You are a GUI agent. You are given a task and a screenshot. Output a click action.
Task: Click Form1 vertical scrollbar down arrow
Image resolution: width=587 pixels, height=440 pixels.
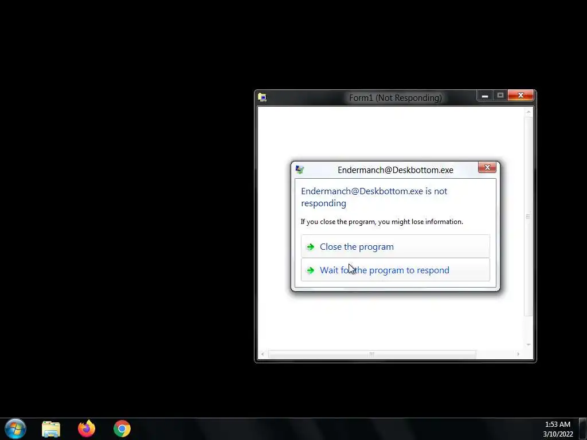point(529,344)
